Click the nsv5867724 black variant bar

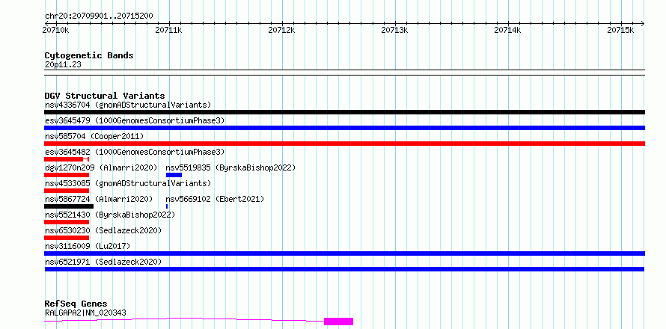[x=69, y=206]
